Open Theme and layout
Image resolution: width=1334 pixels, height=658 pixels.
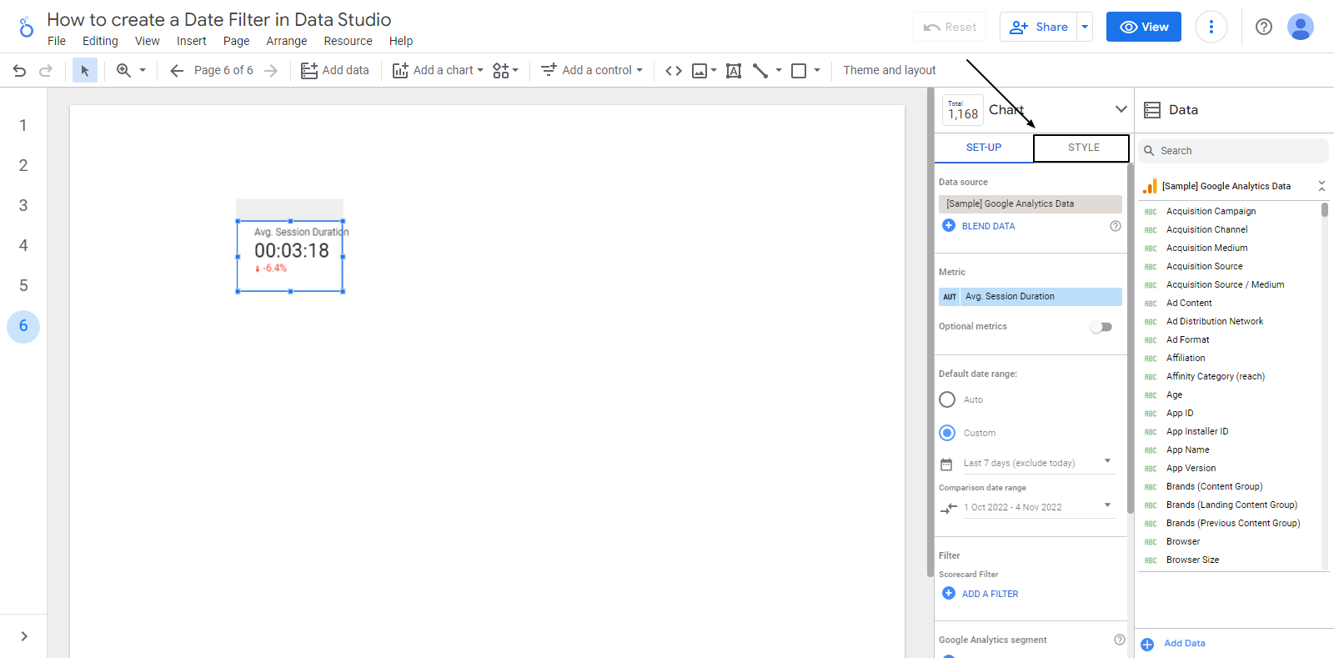tap(890, 71)
